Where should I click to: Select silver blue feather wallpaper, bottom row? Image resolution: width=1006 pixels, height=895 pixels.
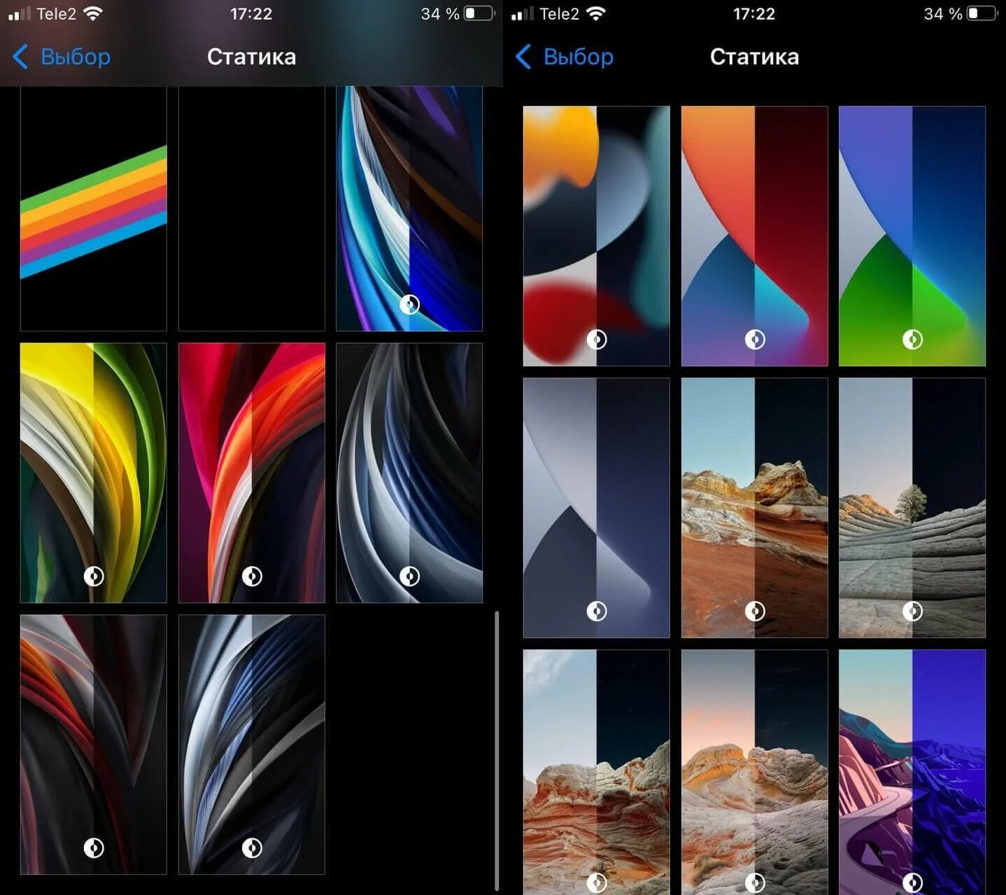click(x=252, y=745)
